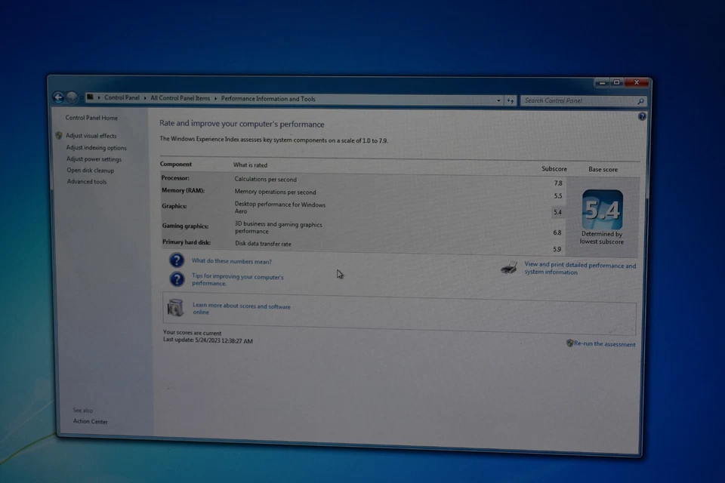Click inside the Search Control Panel box
Screen dimensions: 725x483
coord(578,100)
